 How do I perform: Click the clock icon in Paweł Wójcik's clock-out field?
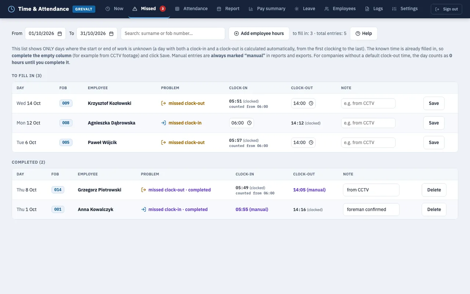(x=311, y=143)
